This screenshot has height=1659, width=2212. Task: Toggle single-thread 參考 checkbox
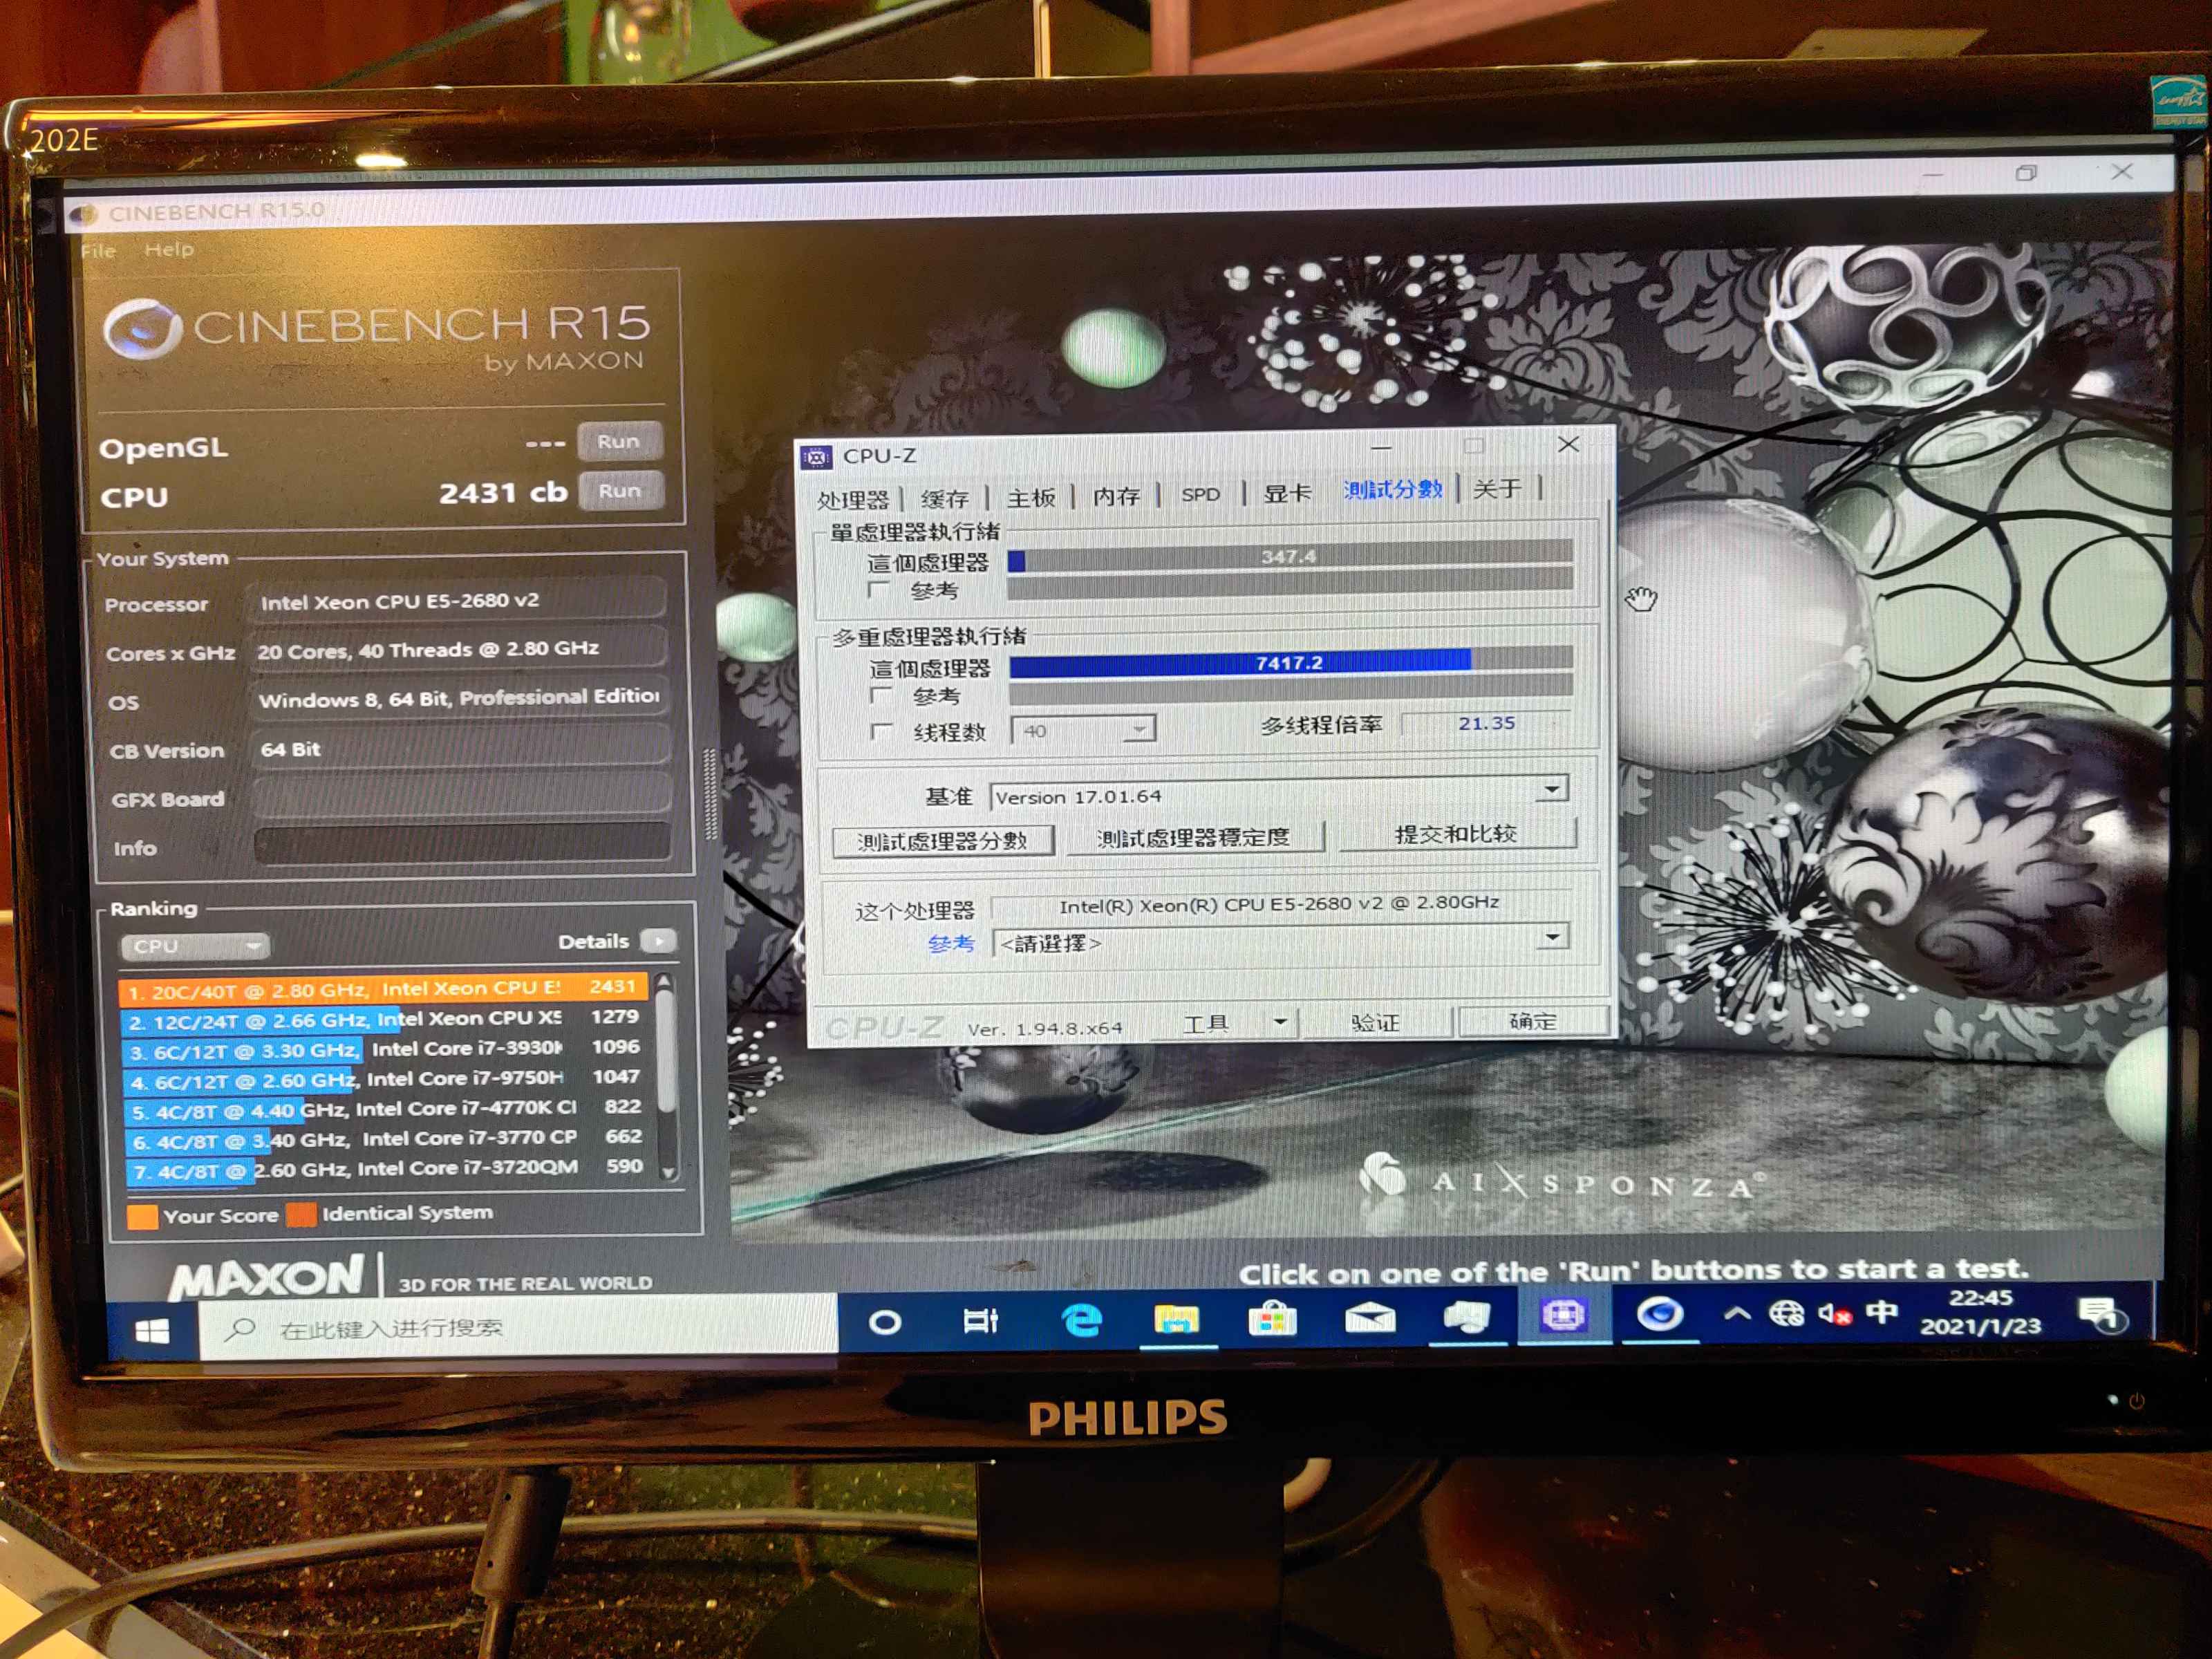878,589
